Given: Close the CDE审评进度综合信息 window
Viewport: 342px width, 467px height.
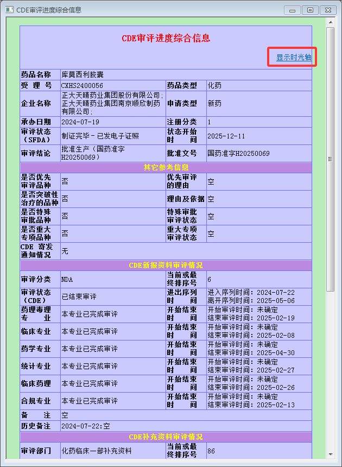Looking at the screenshot, I should [x=328, y=10].
